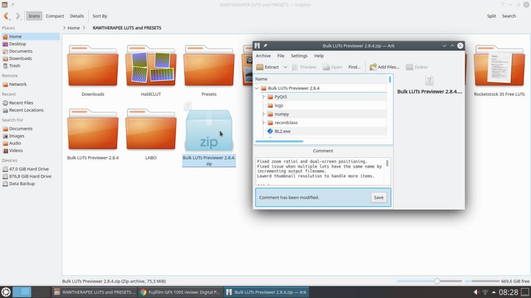This screenshot has height=298, width=531.
Task: Open Trash in the Places sidebar
Action: pos(30,66)
